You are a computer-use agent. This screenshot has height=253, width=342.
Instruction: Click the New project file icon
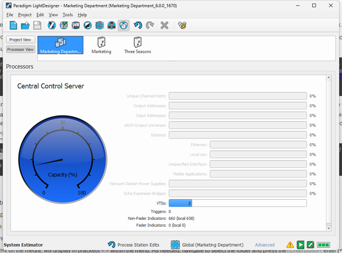click(x=13, y=25)
